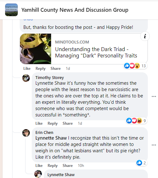This screenshot has height=178, width=158.
Task: Click the thumbs-up reaction on Erin Chen's comment
Action: 139,163
